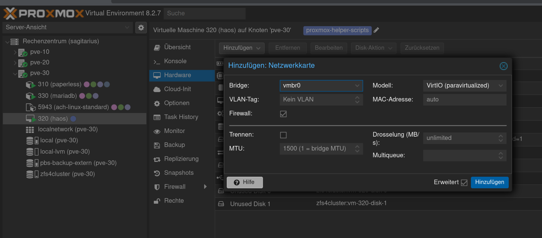Open the Optionen tab

tap(182, 103)
